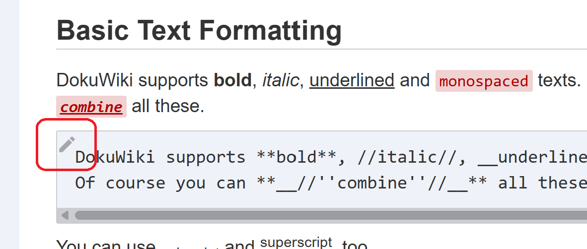587x249 pixels.
Task: Click the italic word "italic" in the paragraph
Action: (280, 80)
